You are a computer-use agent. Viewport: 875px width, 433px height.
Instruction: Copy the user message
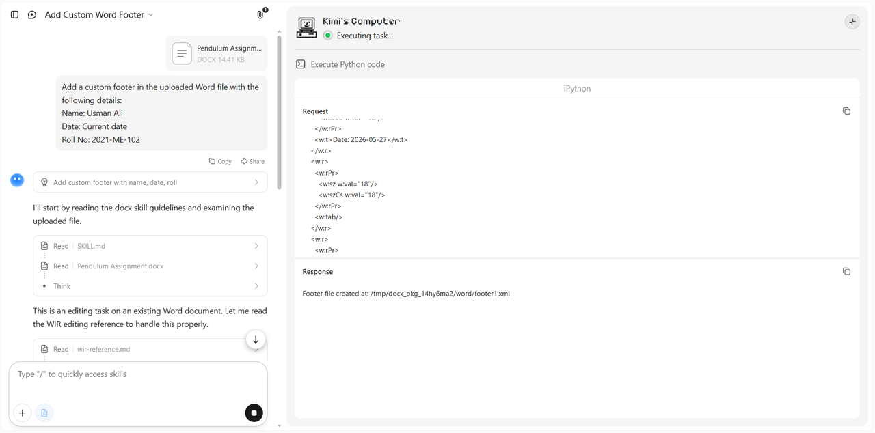(x=220, y=161)
